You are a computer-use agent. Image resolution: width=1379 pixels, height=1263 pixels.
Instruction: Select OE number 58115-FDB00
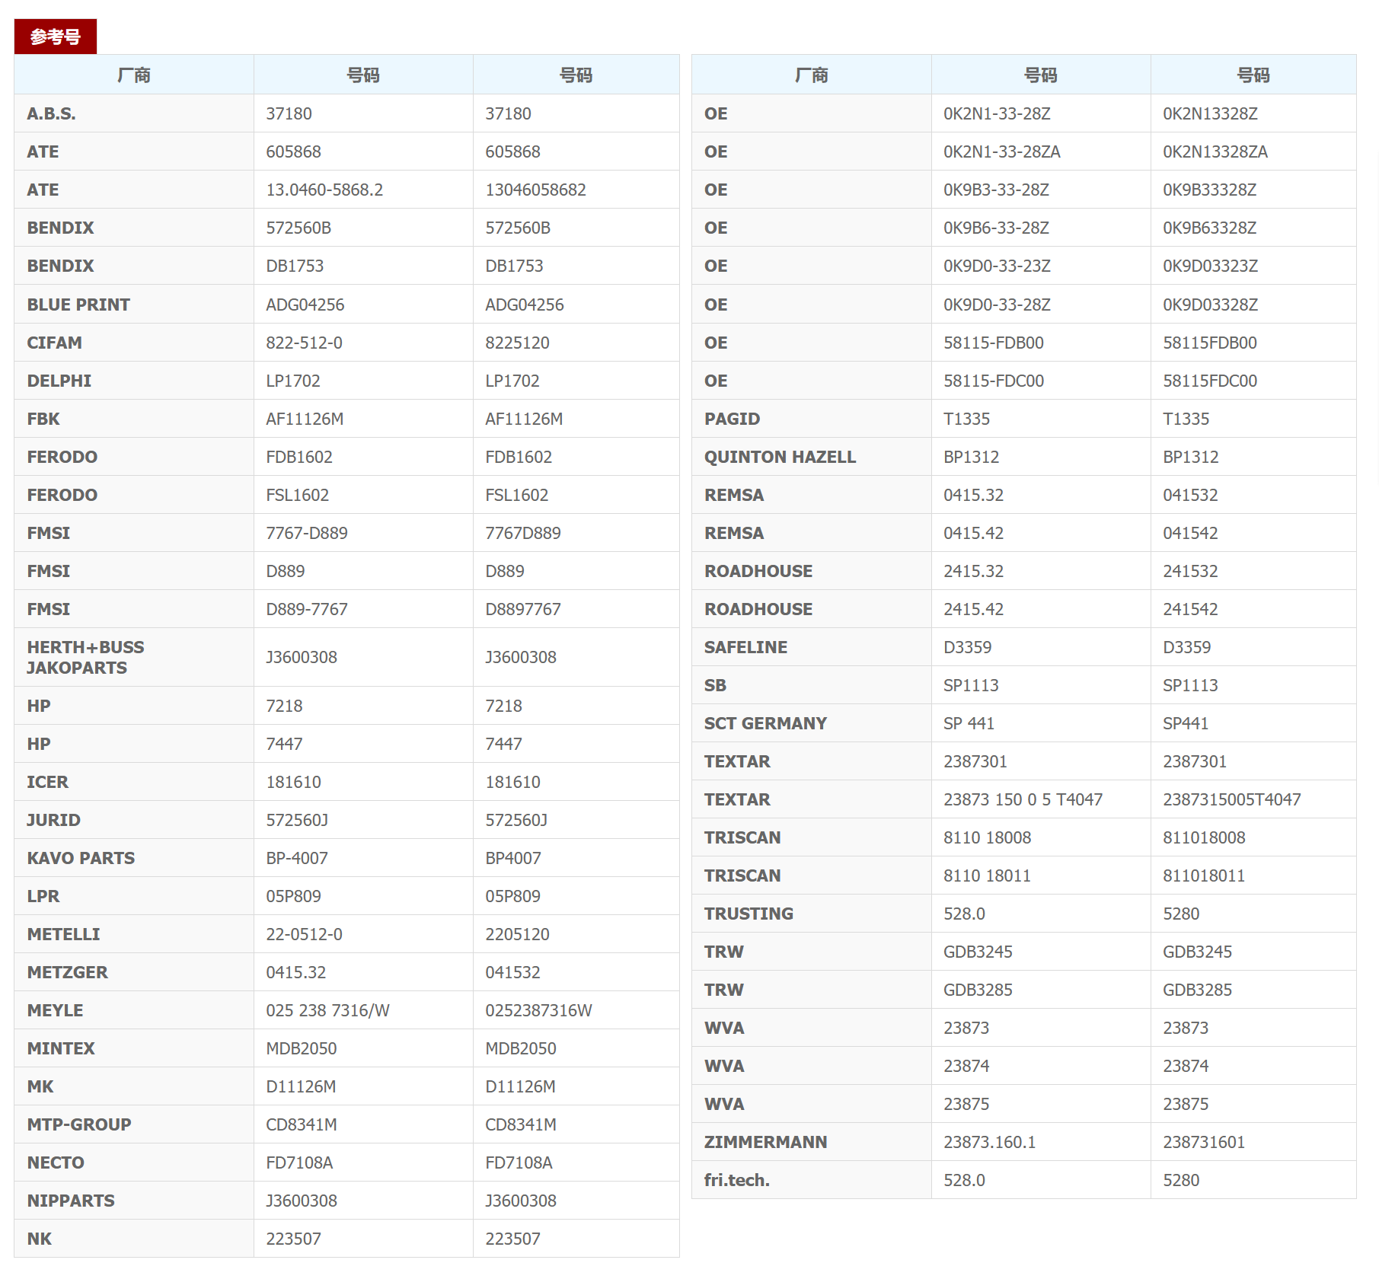pyautogui.click(x=994, y=343)
